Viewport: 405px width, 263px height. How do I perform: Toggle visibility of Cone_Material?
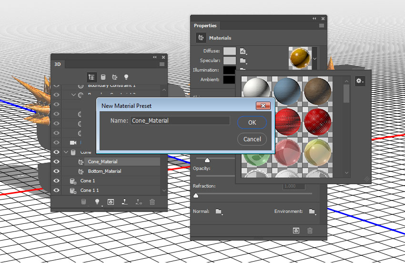(x=56, y=161)
